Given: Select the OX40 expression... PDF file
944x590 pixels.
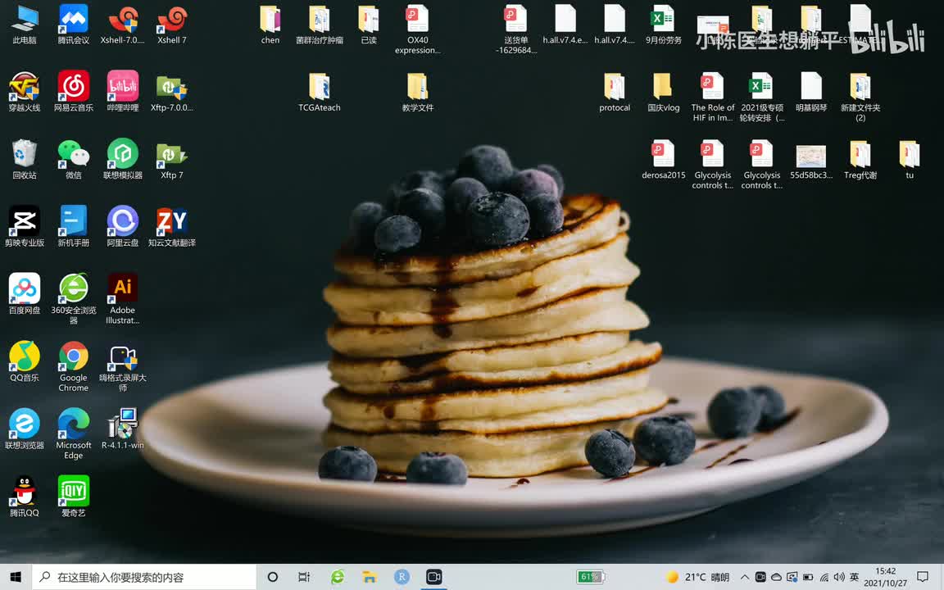Looking at the screenshot, I should 418,29.
